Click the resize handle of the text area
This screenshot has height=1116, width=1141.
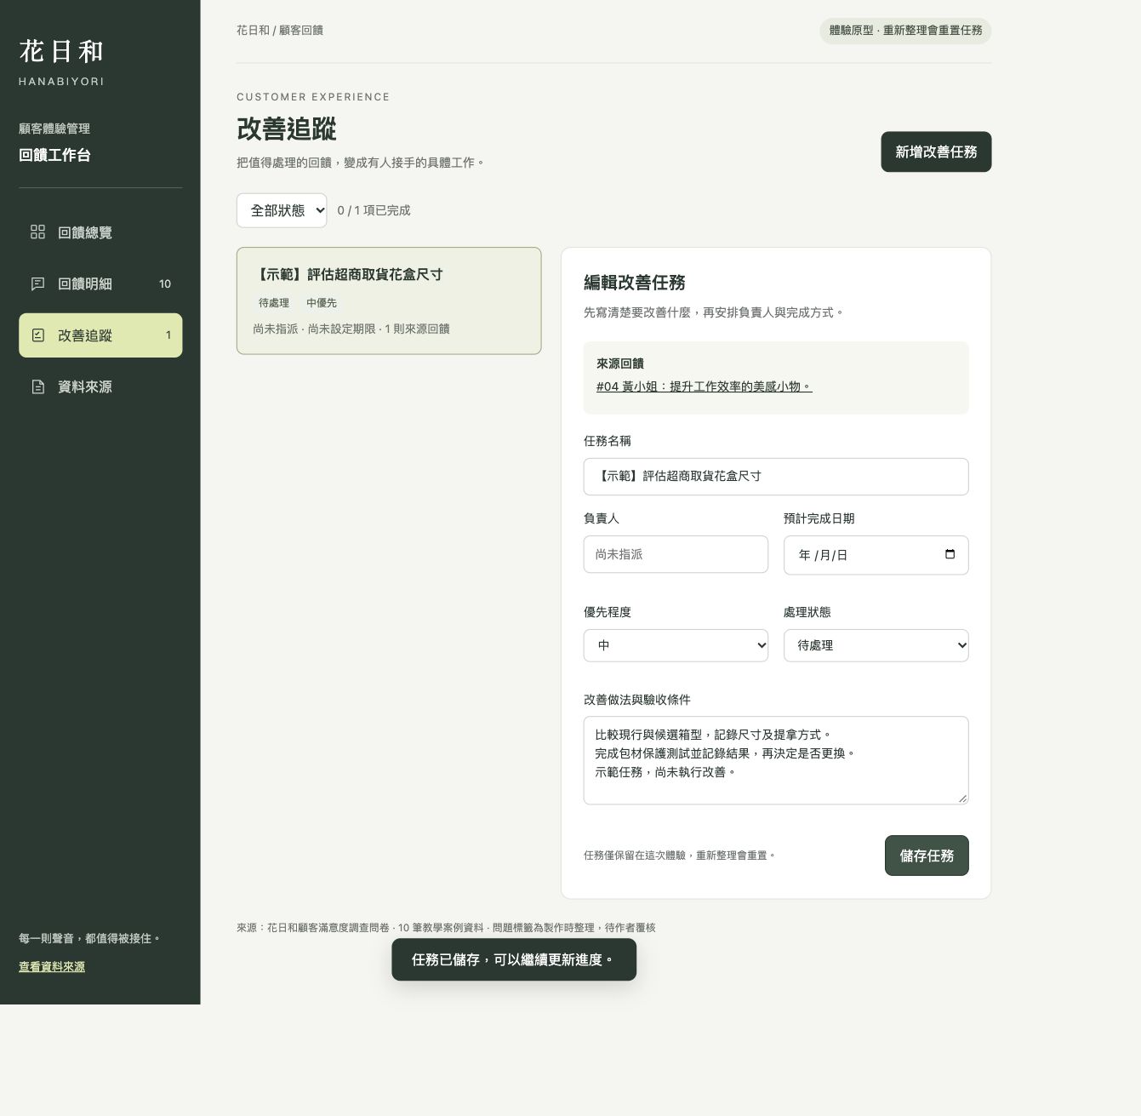962,798
